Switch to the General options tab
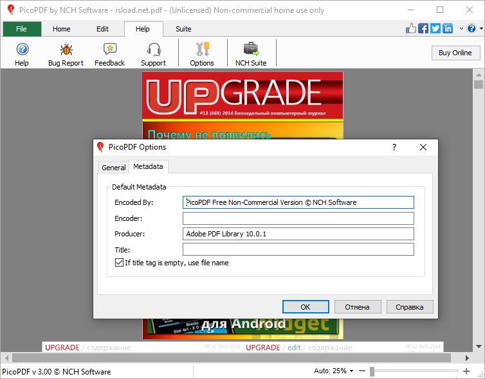The height and width of the screenshot is (379, 485). click(113, 168)
